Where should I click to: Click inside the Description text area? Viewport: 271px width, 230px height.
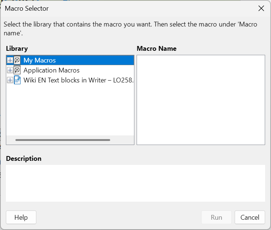(x=135, y=183)
